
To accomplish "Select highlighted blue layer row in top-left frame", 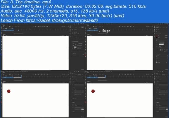I will point(8,30).
